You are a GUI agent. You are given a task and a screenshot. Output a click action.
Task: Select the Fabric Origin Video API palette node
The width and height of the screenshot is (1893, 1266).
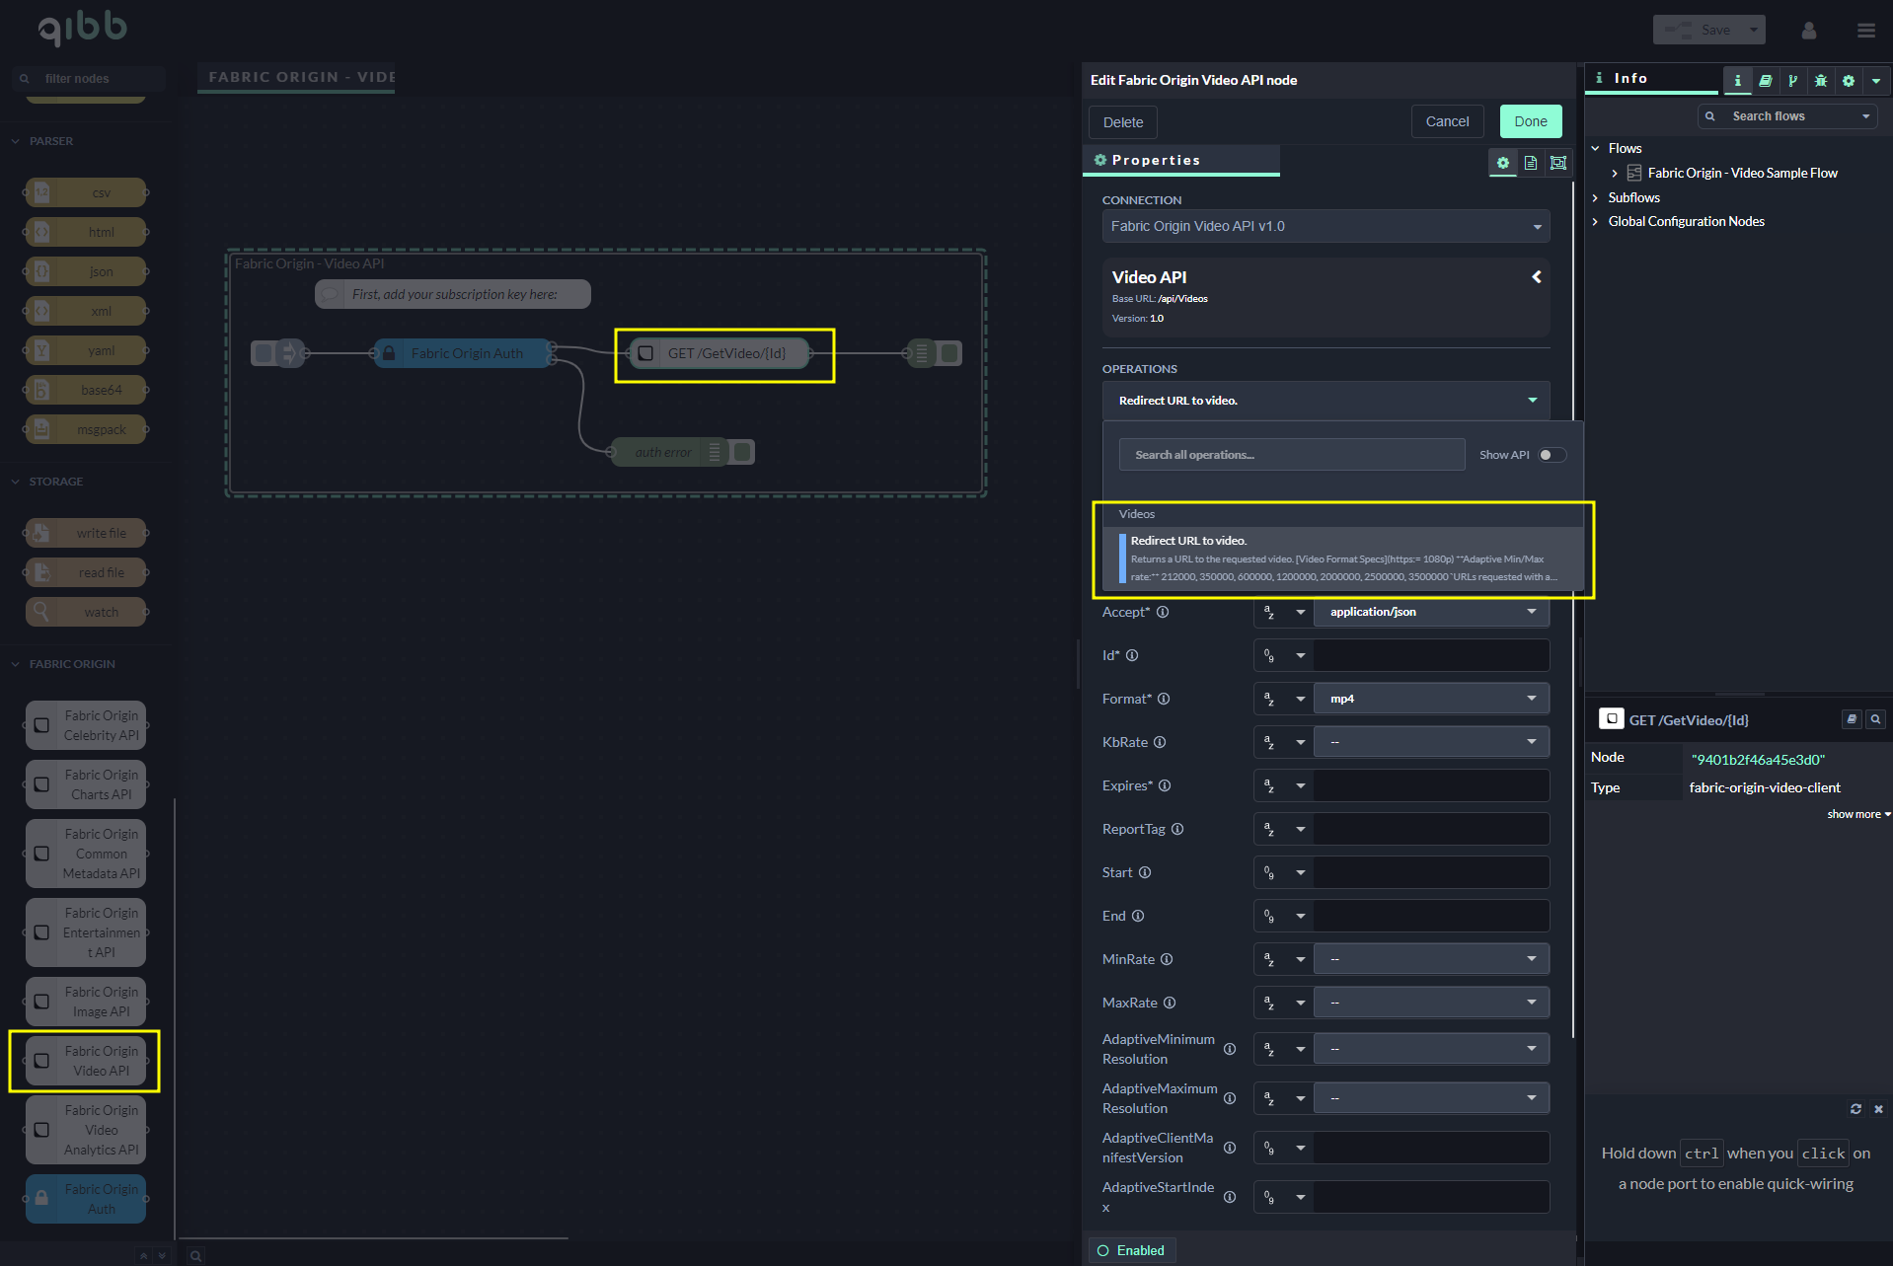(x=86, y=1061)
